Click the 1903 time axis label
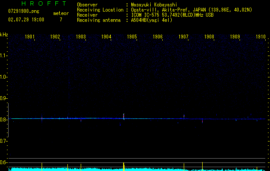Screen dimensions: 270x171 pos(81,37)
